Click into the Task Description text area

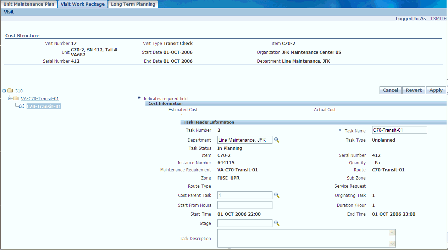click(x=303, y=238)
